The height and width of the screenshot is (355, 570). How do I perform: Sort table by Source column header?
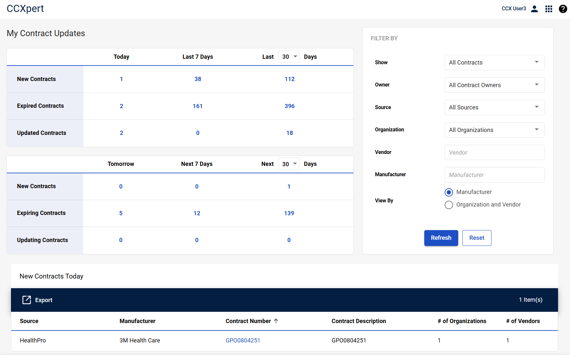pyautogui.click(x=29, y=321)
